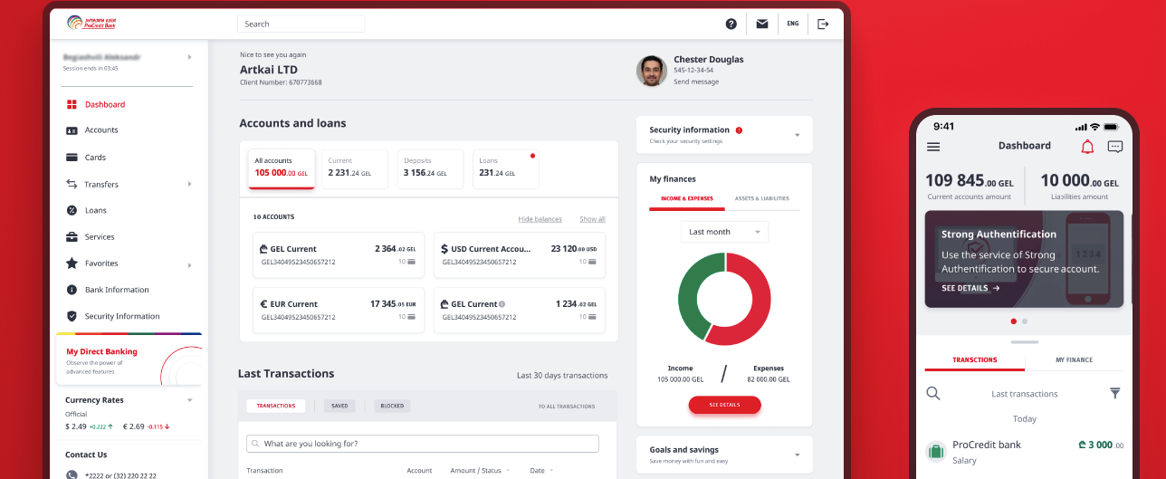The image size is (1166, 479).
Task: Click the To All Transactions link
Action: click(567, 407)
